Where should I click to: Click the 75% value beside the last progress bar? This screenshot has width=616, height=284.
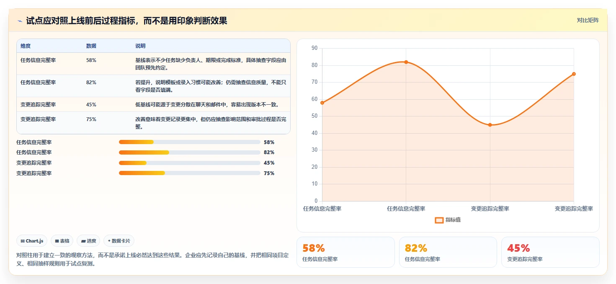tap(269, 173)
